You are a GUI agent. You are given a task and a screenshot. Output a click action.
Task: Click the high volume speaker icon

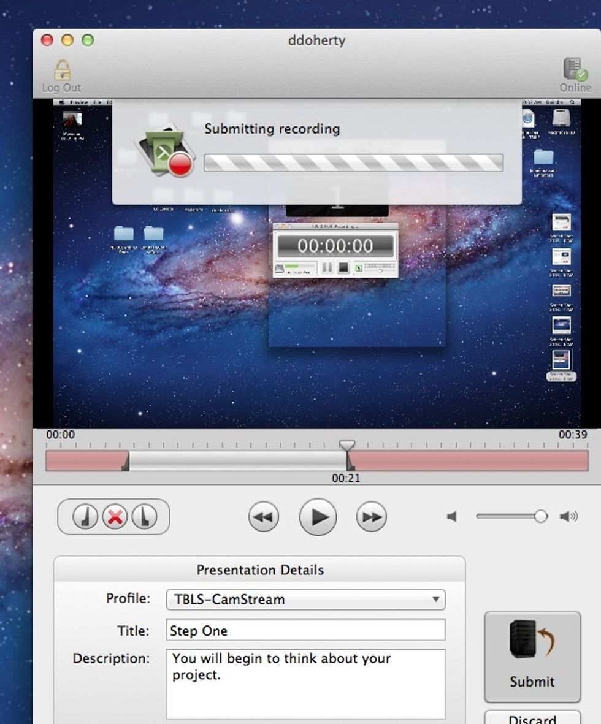[x=568, y=517]
